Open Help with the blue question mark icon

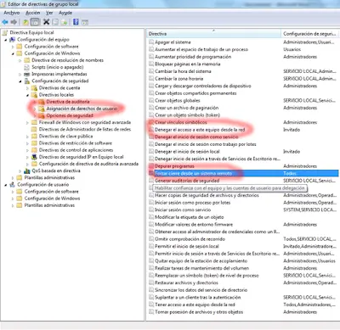(76, 22)
